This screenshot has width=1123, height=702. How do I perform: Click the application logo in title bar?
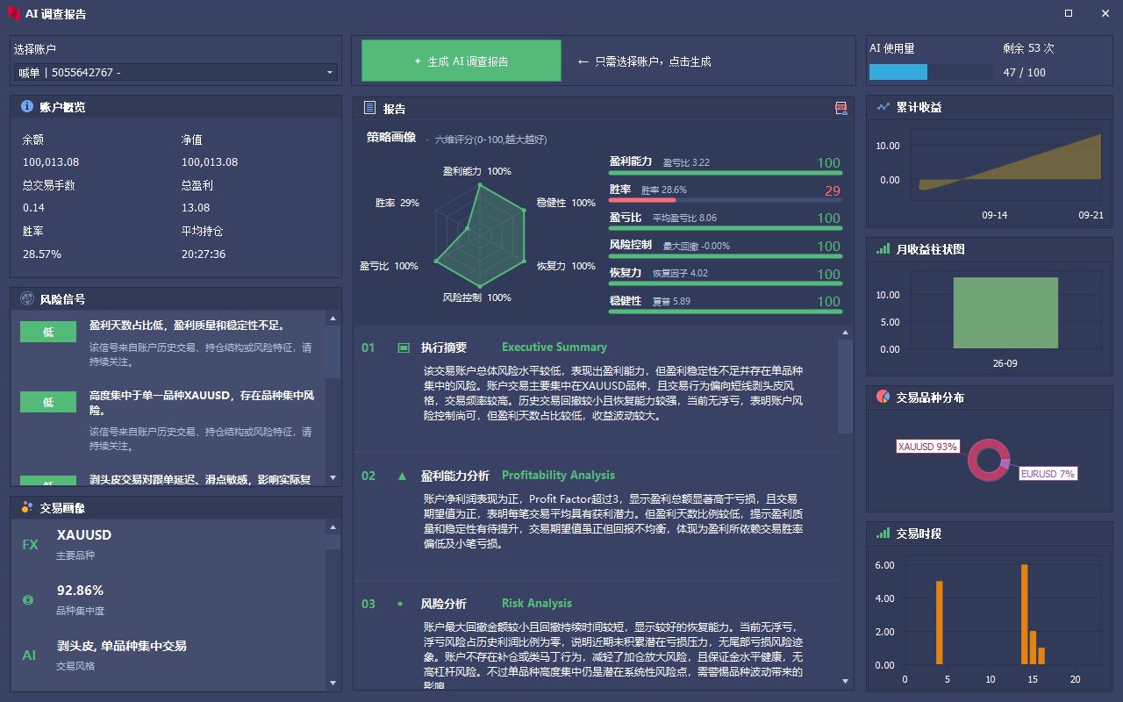tap(13, 14)
